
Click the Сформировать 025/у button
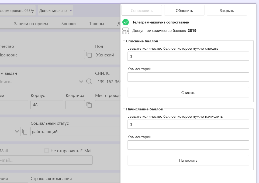[x=17, y=11]
